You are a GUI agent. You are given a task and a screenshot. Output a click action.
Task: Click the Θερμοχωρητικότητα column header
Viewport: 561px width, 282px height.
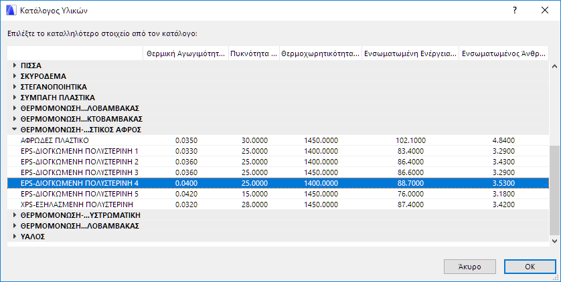320,54
